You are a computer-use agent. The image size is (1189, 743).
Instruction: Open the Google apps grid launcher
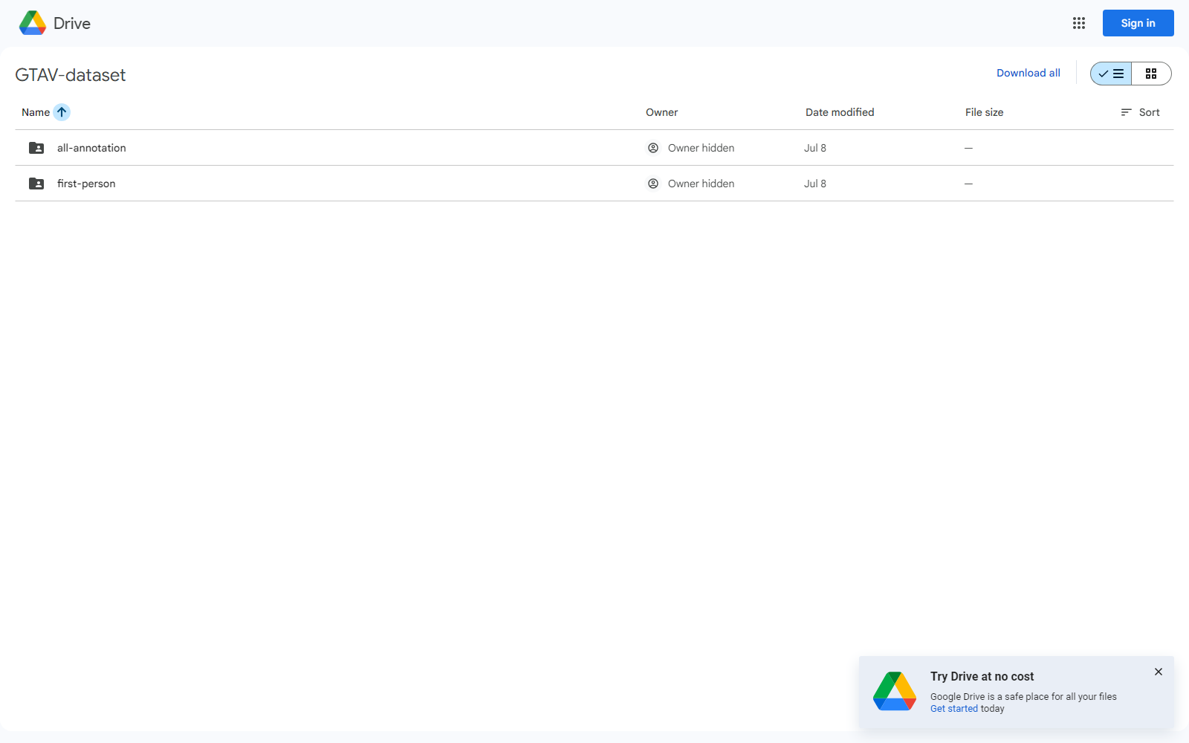1079,23
